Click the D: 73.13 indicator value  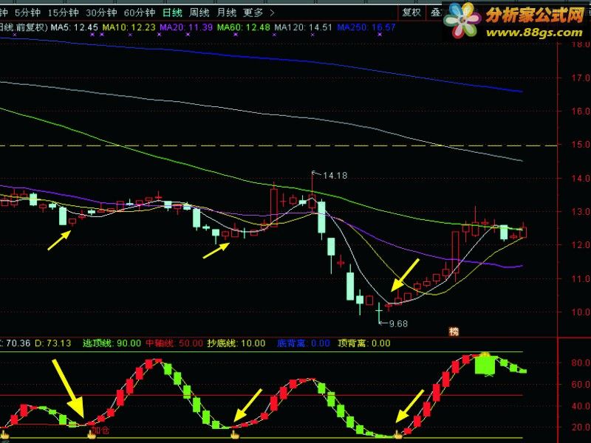click(52, 343)
